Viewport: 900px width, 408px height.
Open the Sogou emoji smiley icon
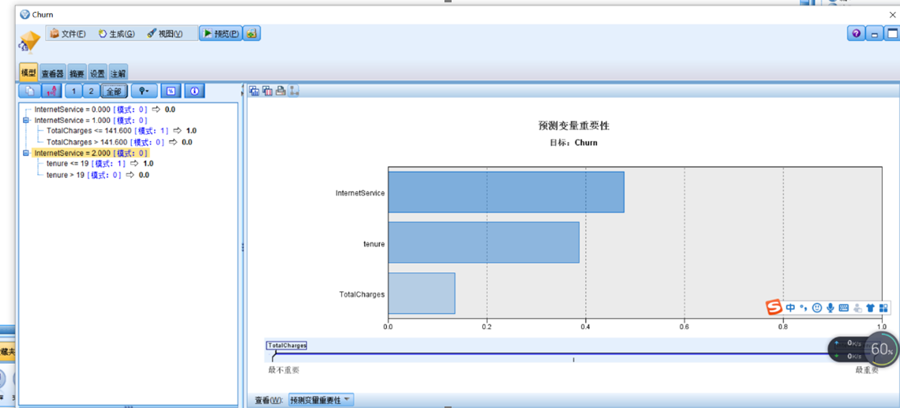[x=817, y=308]
